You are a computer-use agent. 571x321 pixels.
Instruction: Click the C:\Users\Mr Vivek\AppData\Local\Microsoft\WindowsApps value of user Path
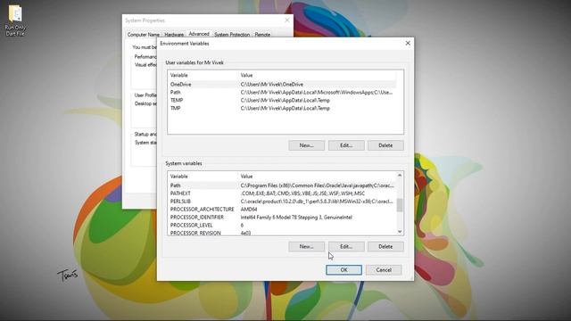point(317,92)
